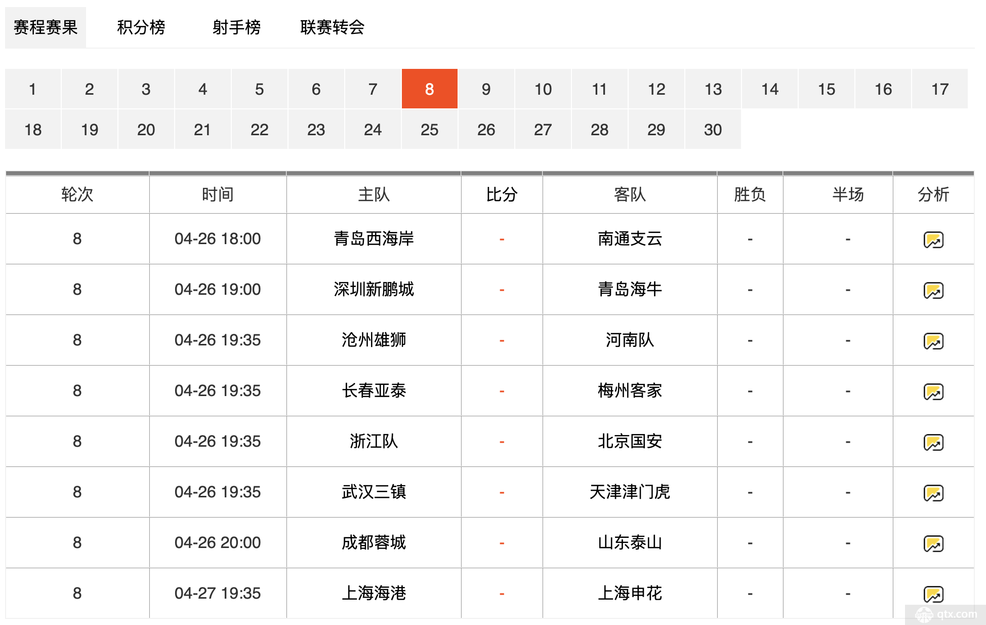
Task: Open analysis icon for 沧州雄狮 match
Action: click(x=933, y=341)
